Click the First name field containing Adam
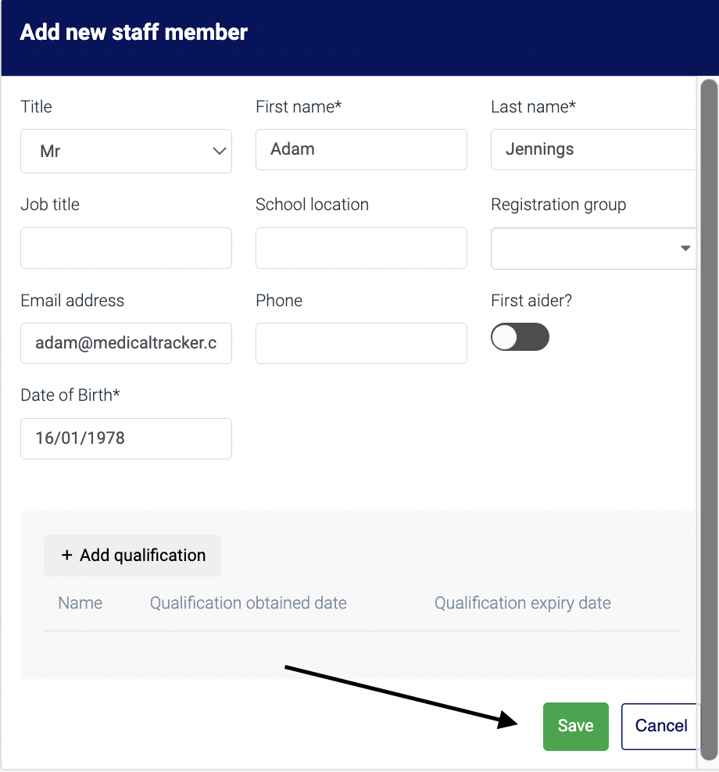719x772 pixels. [360, 149]
